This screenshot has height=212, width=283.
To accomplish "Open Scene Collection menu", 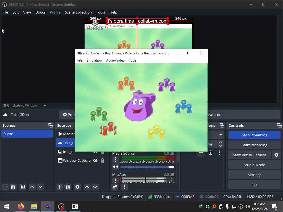I will [x=78, y=12].
